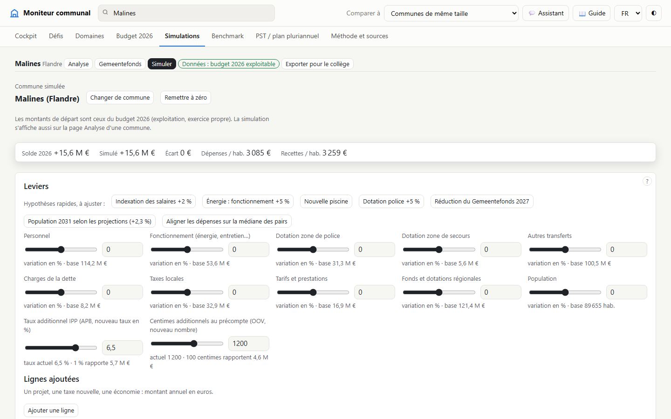
Task: Open the Domaines tab
Action: coord(89,36)
